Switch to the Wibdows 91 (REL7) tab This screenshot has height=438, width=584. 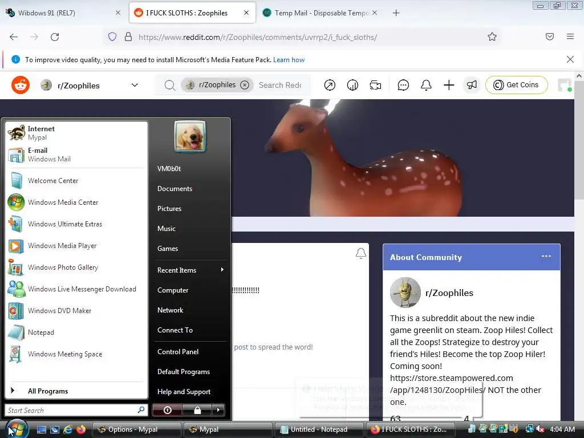tap(63, 13)
